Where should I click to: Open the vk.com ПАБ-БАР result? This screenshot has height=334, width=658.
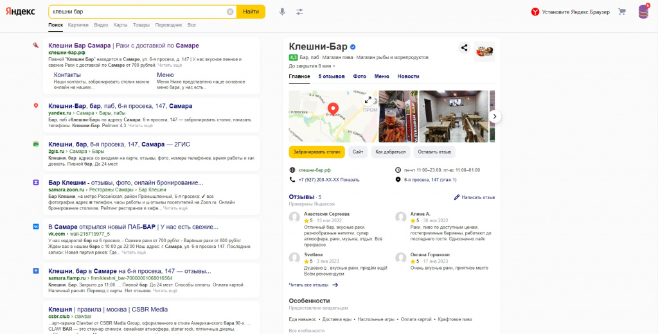[x=134, y=227]
